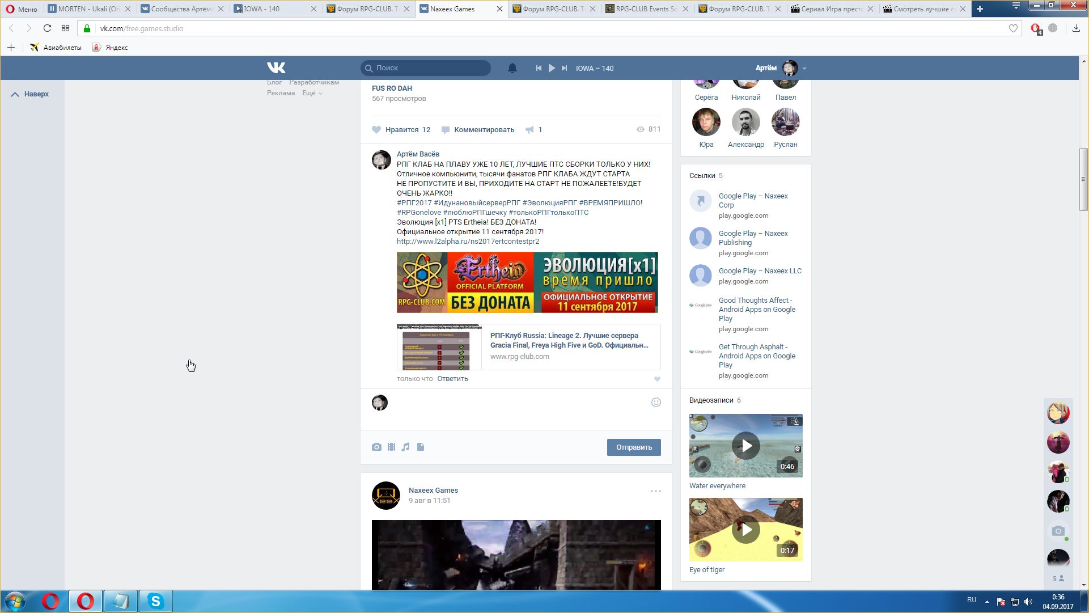Click the Эволюция x1 banner image
1089x613 pixels.
[x=527, y=282]
